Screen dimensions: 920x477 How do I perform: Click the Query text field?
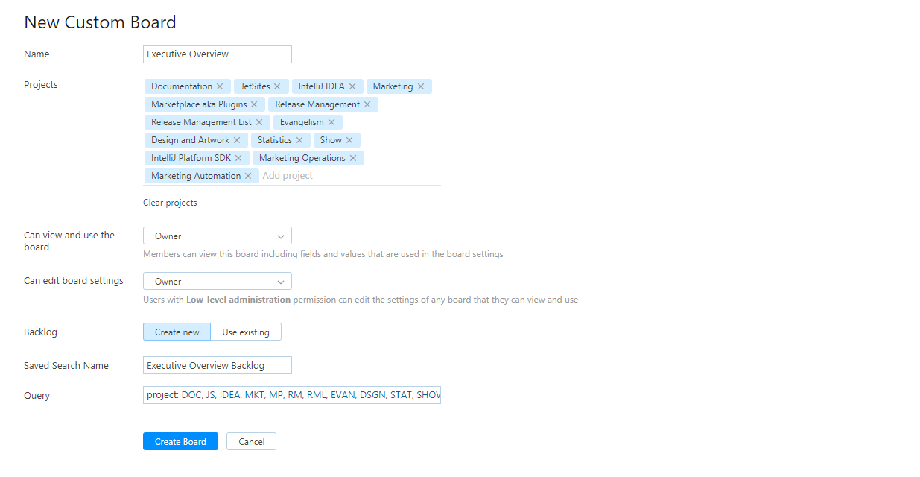(x=292, y=395)
